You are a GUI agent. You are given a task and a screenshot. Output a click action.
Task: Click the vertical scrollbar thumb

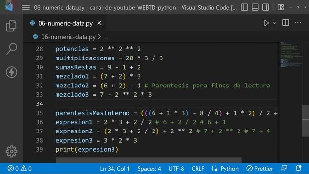pyautogui.click(x=306, y=121)
